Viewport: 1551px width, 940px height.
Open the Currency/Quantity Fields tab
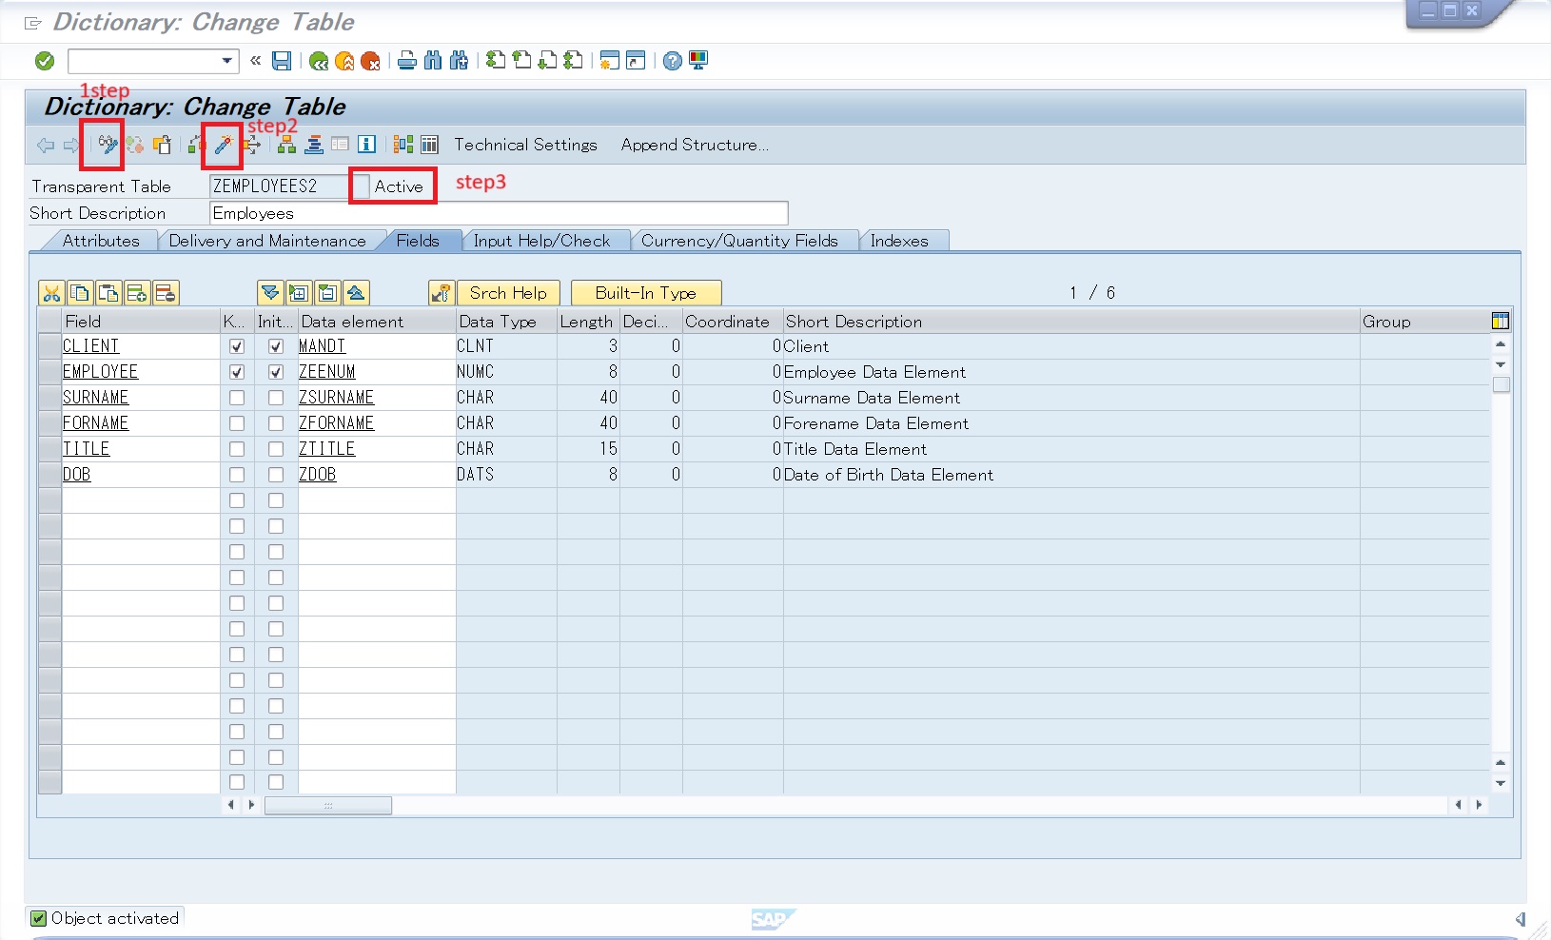point(739,241)
